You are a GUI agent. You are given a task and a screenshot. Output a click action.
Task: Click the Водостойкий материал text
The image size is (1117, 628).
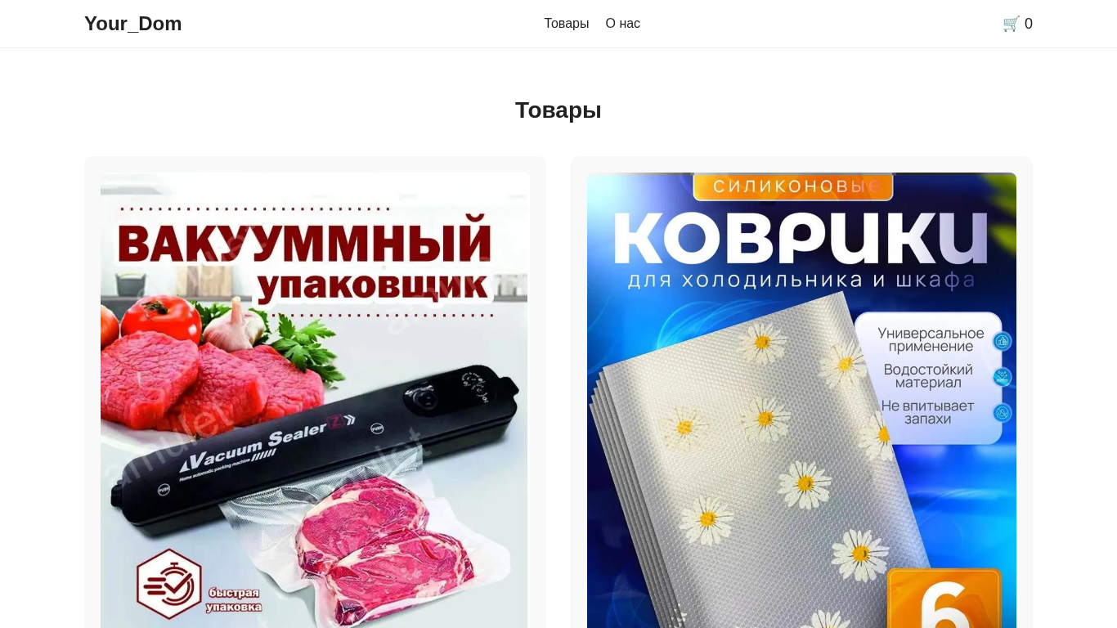pos(928,376)
